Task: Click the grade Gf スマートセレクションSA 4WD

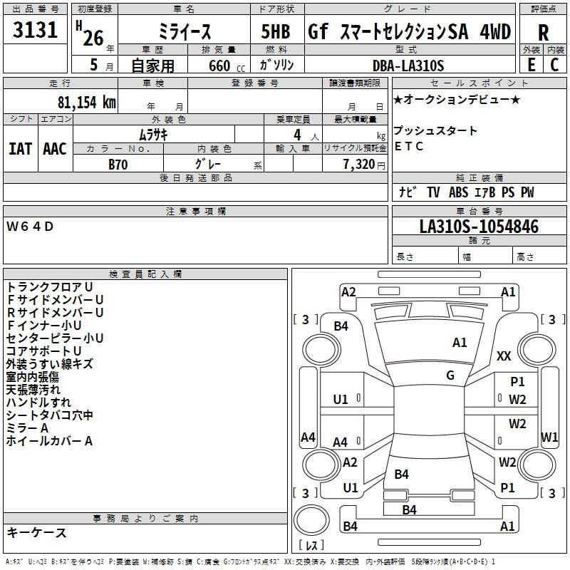Action: [x=410, y=31]
